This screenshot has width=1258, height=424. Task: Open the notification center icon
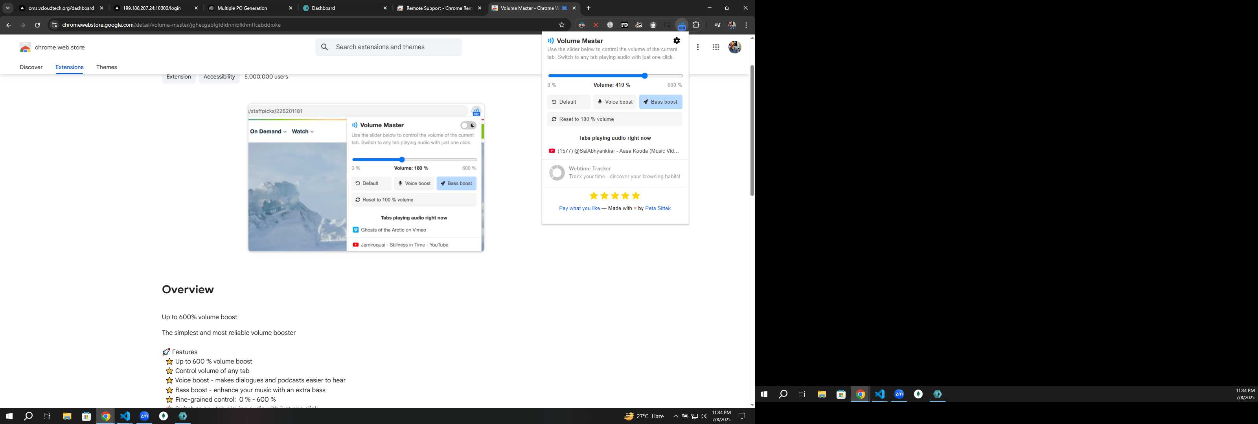point(742,416)
